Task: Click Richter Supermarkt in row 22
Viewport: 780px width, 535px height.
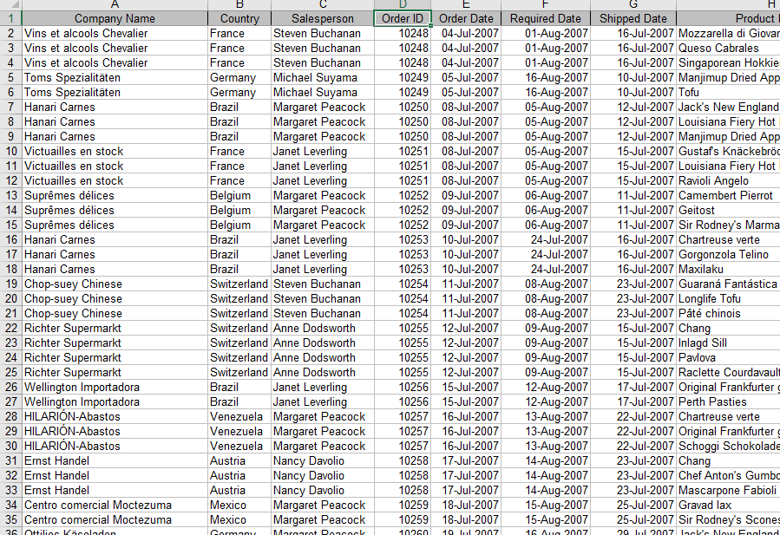Action: click(115, 328)
